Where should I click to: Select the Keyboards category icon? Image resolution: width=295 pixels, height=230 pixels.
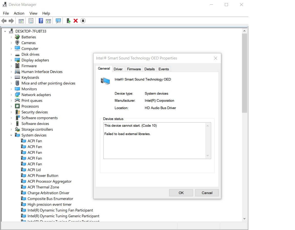[17, 77]
